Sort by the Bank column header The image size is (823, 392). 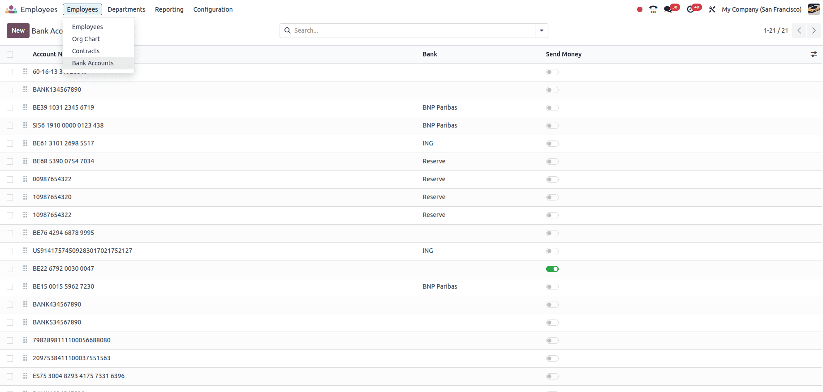[x=430, y=54]
